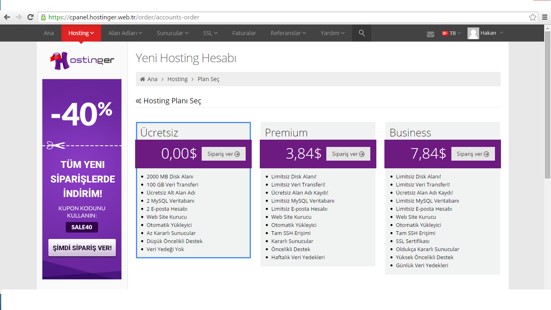Viewport: 551px width, 310px height.
Task: Click the '2 MySQL Veritabanı' feature
Action: point(171,201)
